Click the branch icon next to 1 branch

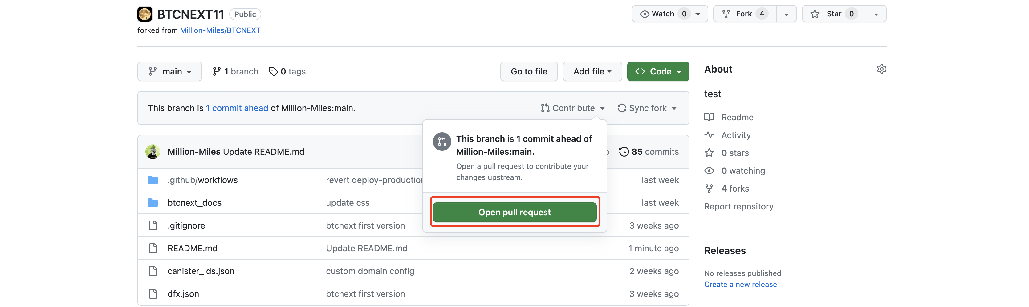pos(217,71)
